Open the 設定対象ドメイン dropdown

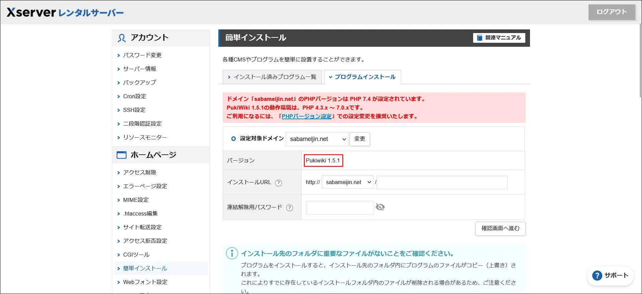click(x=317, y=139)
